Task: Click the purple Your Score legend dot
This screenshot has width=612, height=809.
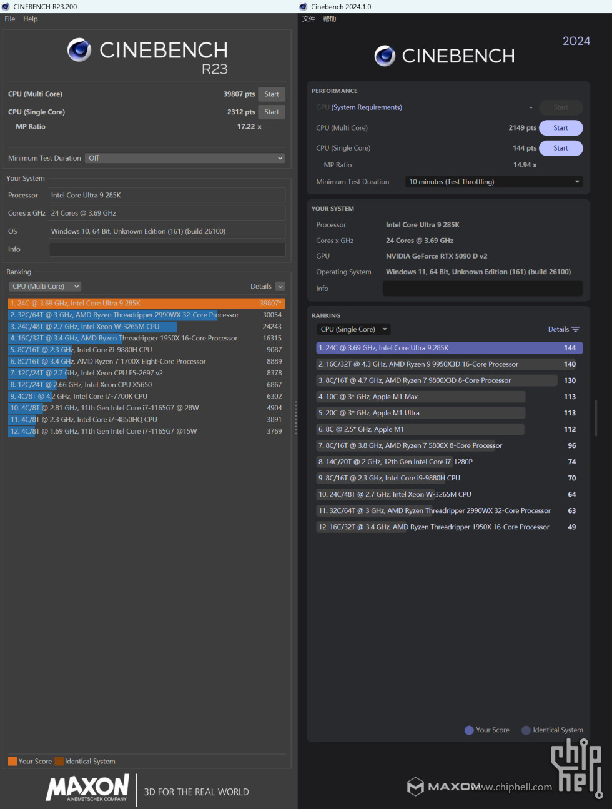Action: click(469, 730)
